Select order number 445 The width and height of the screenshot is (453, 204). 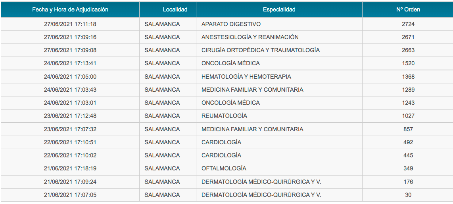[408, 156]
